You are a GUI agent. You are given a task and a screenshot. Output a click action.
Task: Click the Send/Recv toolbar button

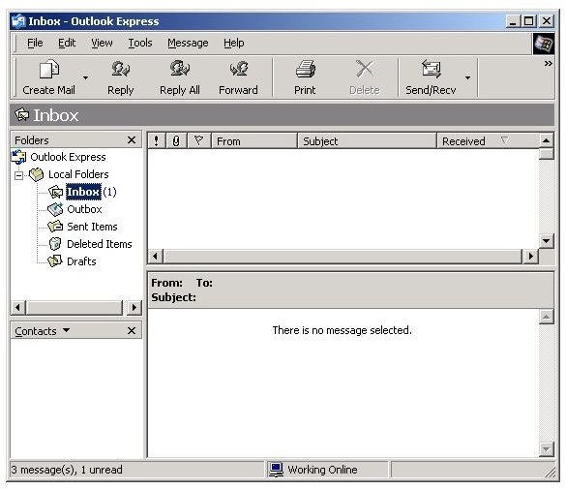point(431,77)
